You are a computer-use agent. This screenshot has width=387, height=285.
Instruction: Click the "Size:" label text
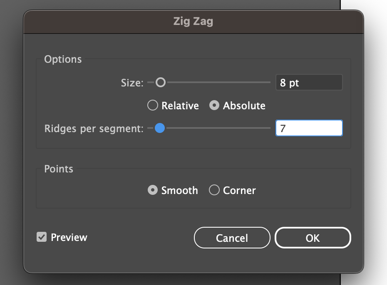coord(132,83)
